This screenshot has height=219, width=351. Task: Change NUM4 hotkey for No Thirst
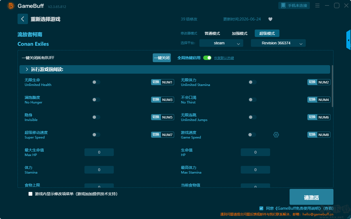pyautogui.click(x=324, y=100)
